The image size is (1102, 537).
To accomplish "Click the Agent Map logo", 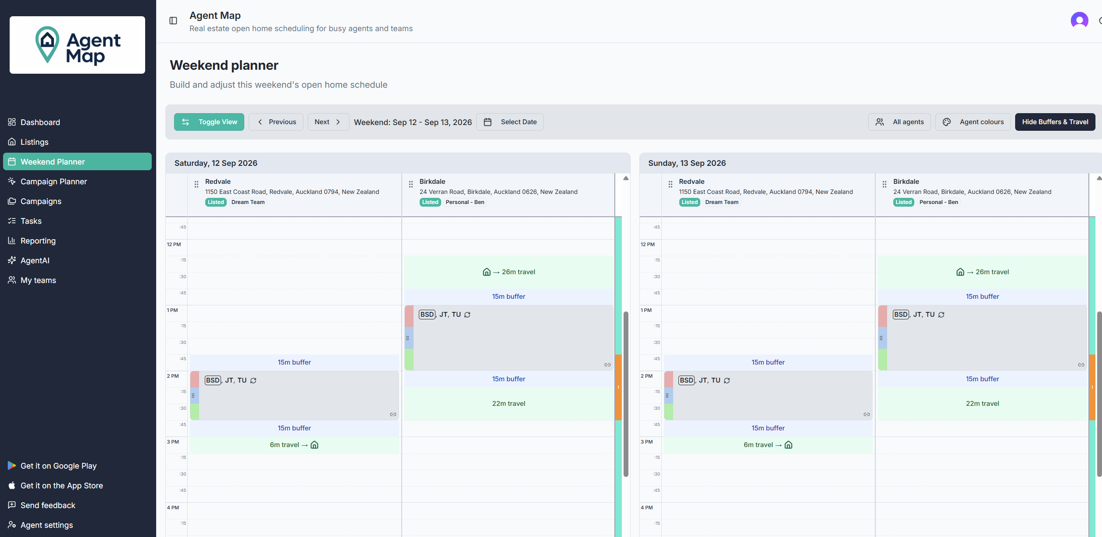I will tap(77, 45).
